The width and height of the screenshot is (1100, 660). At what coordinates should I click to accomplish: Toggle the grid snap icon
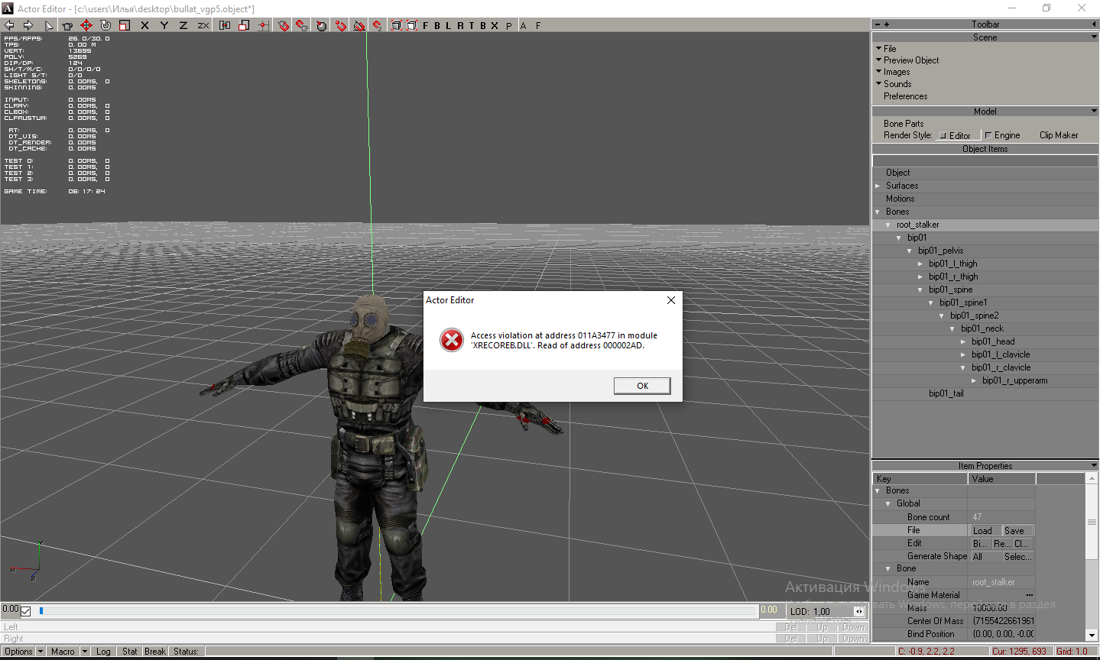(x=263, y=25)
